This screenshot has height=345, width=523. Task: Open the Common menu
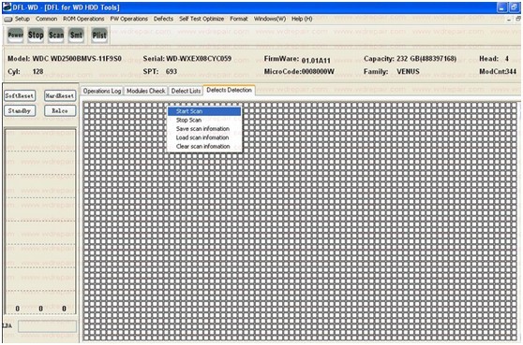(46, 19)
